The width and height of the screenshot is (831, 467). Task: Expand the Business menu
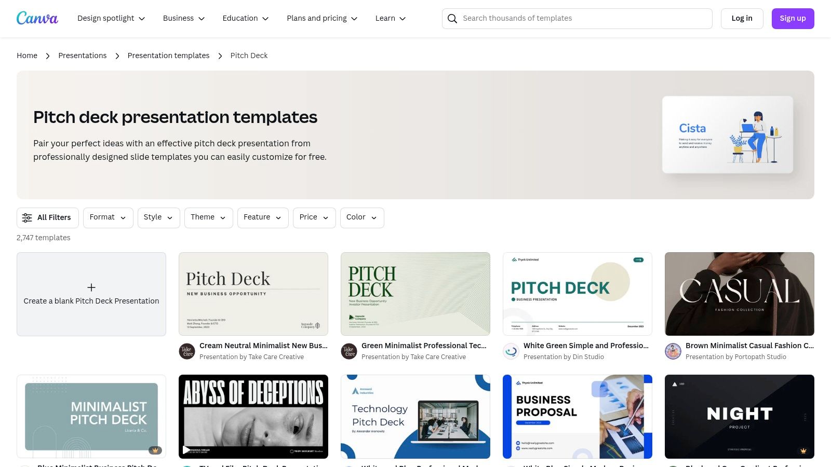(x=184, y=18)
